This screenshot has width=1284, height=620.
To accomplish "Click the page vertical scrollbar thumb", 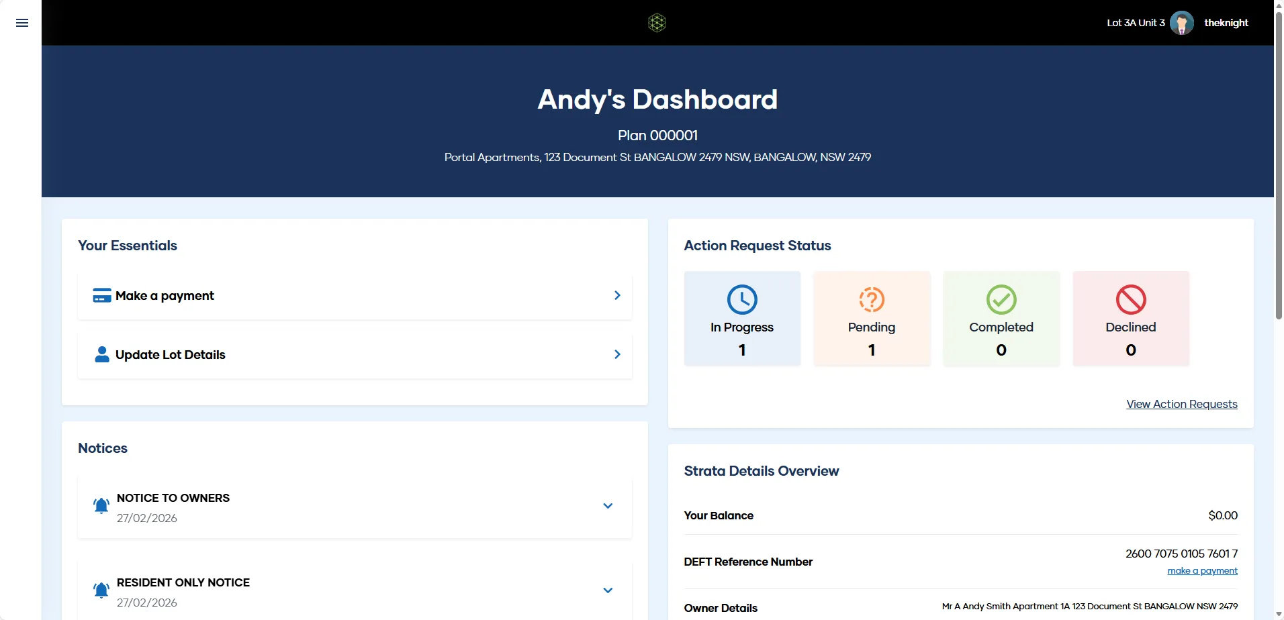I will point(1279,165).
